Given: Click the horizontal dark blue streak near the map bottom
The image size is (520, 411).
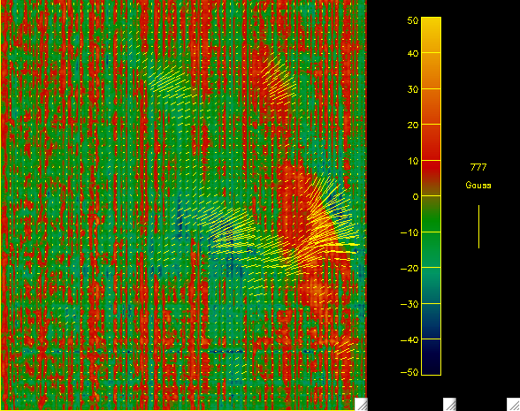Looking at the screenshot, I should (133, 352).
